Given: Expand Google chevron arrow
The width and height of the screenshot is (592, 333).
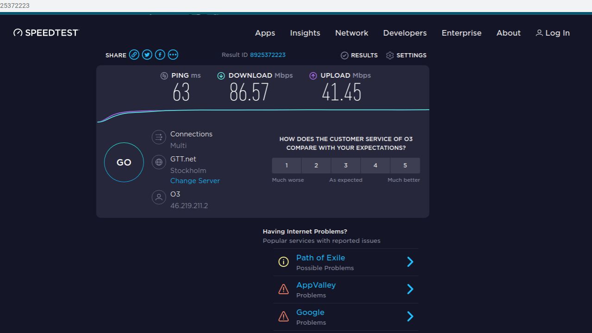Looking at the screenshot, I should (x=410, y=317).
